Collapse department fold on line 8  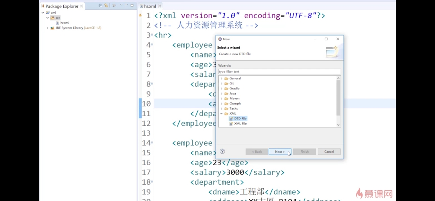(152, 84)
